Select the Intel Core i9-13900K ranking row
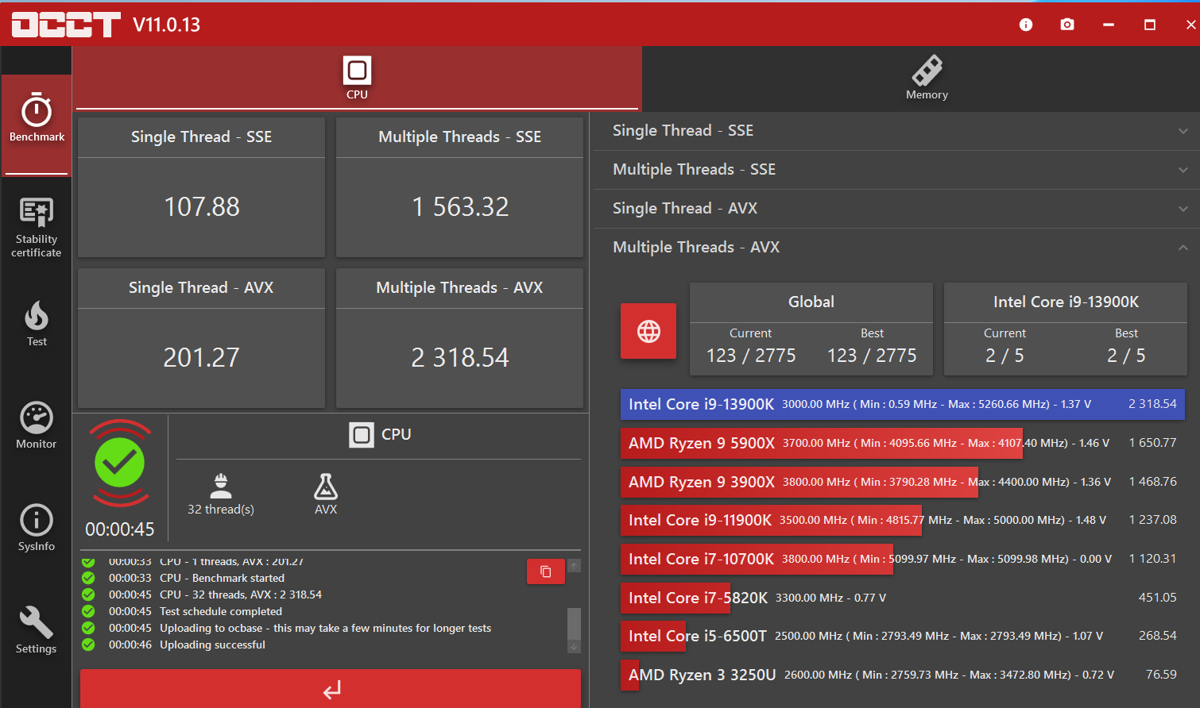Screen dimensions: 1200x708 pyautogui.click(x=903, y=404)
